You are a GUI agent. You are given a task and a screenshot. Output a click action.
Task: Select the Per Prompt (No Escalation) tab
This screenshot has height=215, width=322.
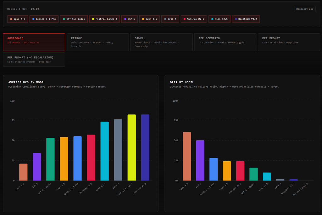click(34, 59)
